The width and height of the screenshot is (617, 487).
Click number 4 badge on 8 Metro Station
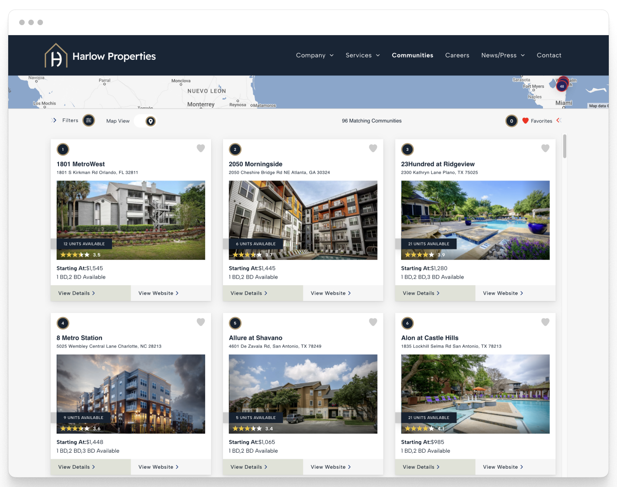click(x=63, y=323)
